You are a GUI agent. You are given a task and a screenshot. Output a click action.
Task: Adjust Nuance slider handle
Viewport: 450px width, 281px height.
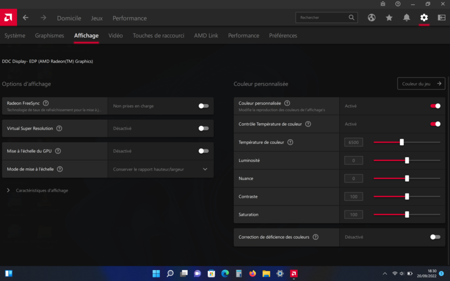tap(407, 179)
